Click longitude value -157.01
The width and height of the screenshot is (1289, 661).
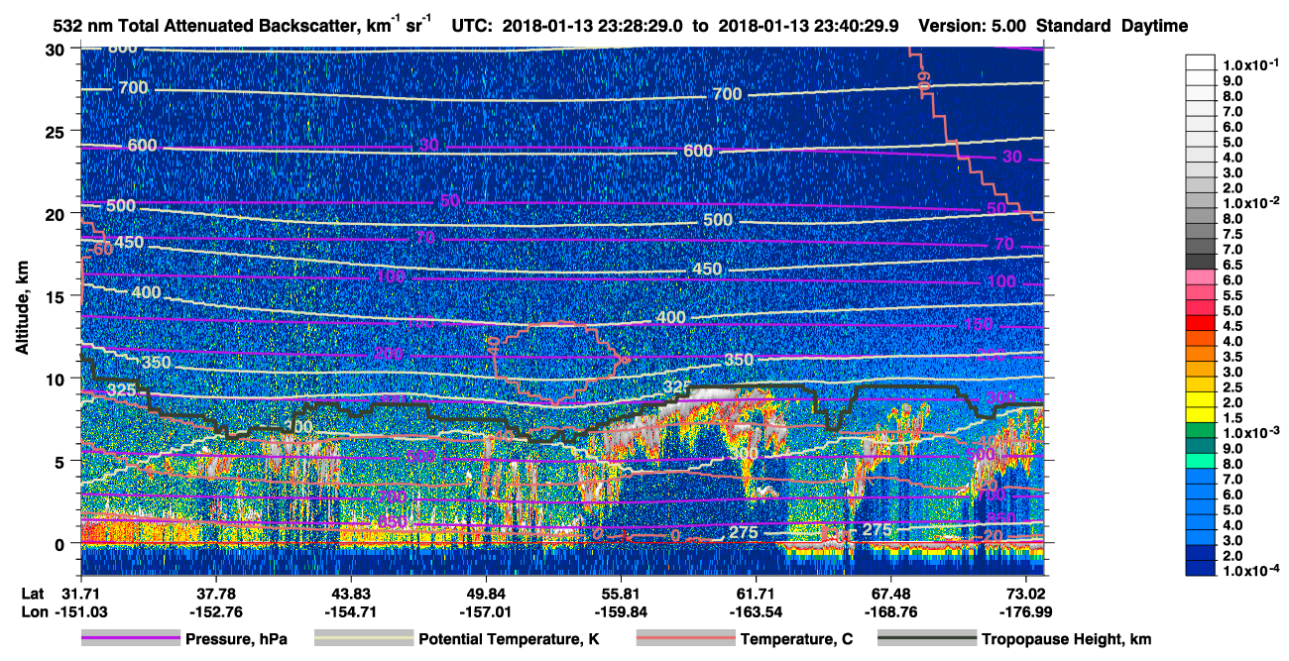point(486,611)
